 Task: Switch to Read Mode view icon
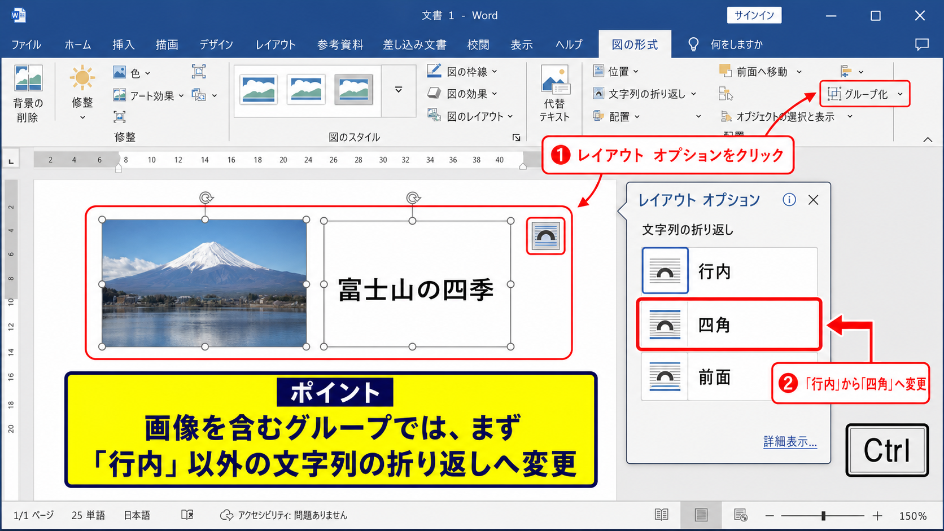(x=661, y=514)
